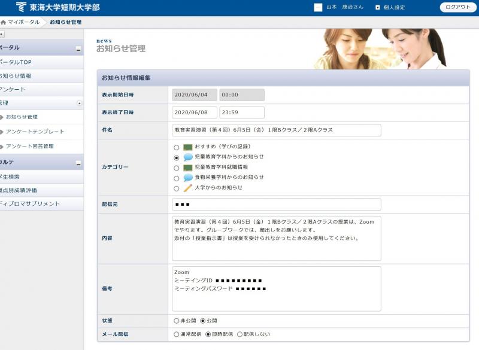Image resolution: width=479 pixels, height=350 pixels.
Task: Click the ログアウト button
Action: coord(457,7)
